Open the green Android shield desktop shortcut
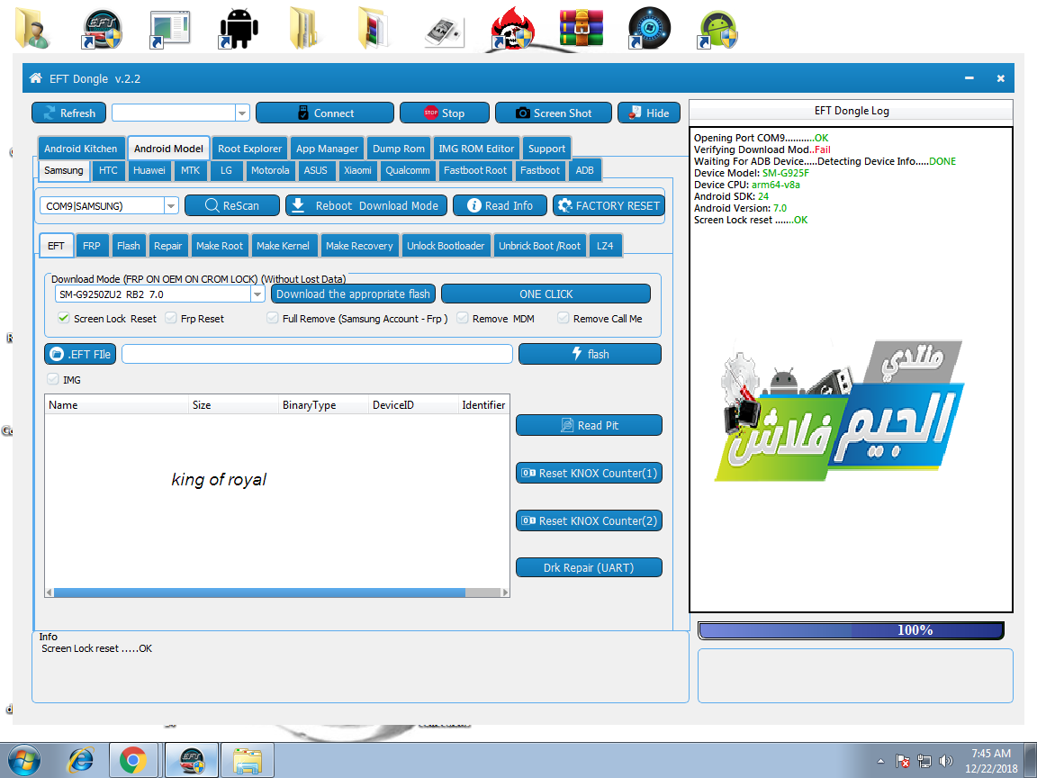The height and width of the screenshot is (778, 1037). coord(717,31)
